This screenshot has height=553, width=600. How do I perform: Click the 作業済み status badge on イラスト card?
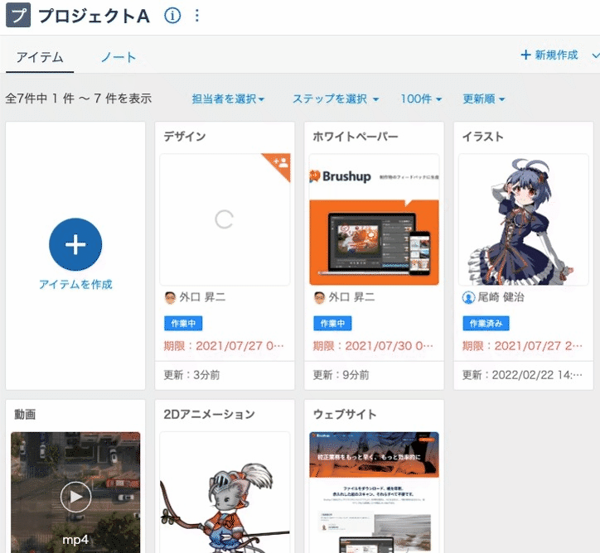point(486,324)
